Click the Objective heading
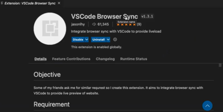 pos(47,74)
